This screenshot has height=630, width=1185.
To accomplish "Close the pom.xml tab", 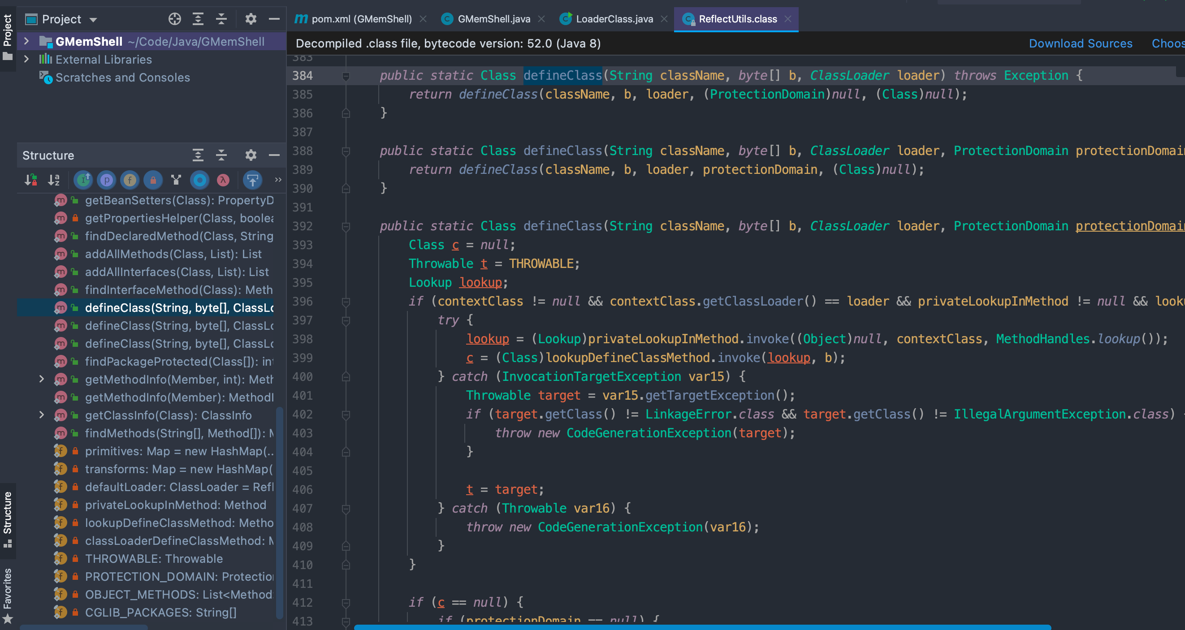I will (x=423, y=19).
